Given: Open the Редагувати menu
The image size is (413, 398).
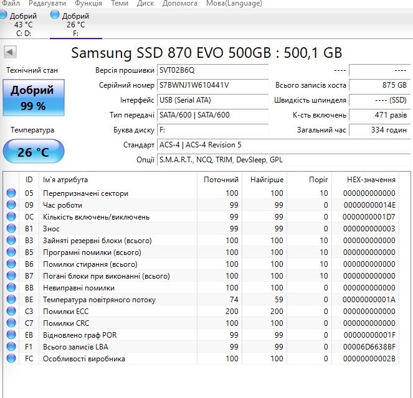Looking at the screenshot, I should coord(47,3).
